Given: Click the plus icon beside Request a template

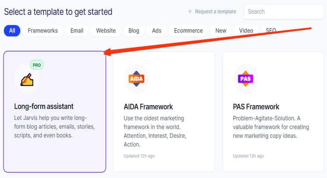Looking at the screenshot, I should point(190,12).
